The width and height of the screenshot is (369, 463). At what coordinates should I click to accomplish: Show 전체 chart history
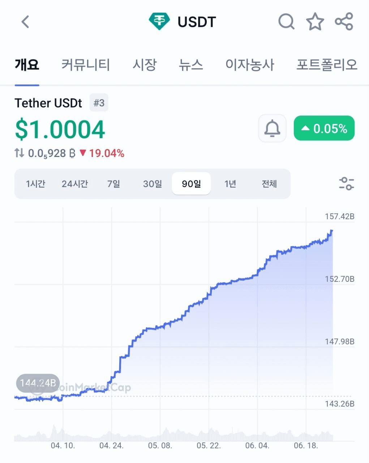pos(269,184)
